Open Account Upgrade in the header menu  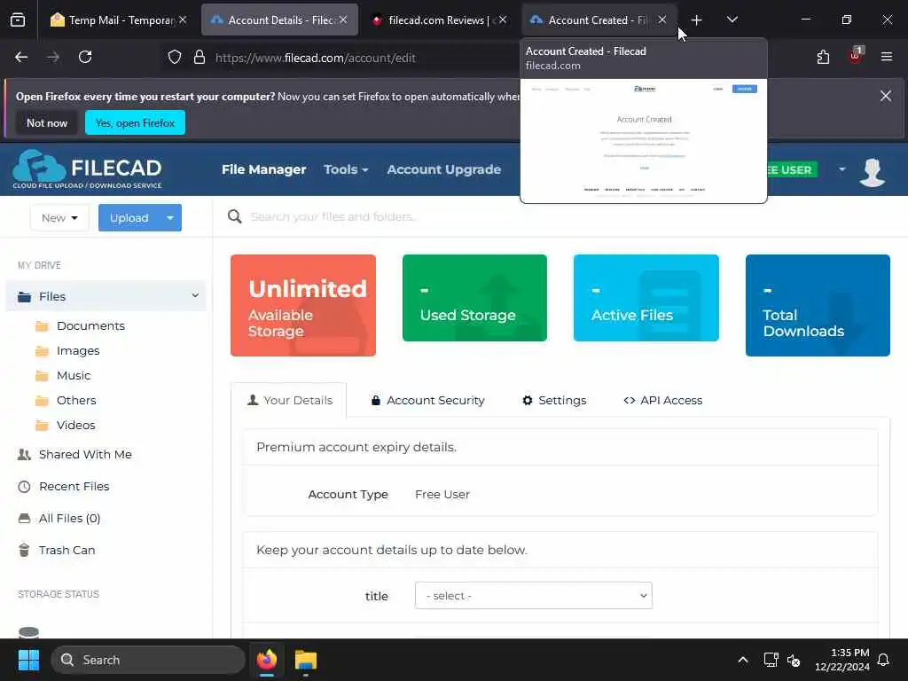[444, 169]
